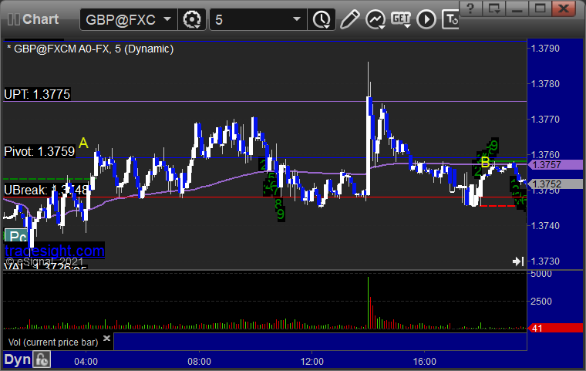The width and height of the screenshot is (586, 371).
Task: Click the 04:00 time axis label
Action: pos(86,362)
